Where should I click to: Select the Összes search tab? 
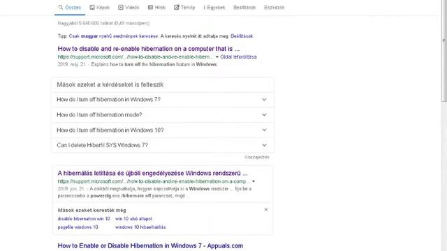click(70, 8)
